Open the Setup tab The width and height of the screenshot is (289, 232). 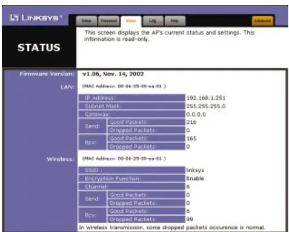pos(87,21)
